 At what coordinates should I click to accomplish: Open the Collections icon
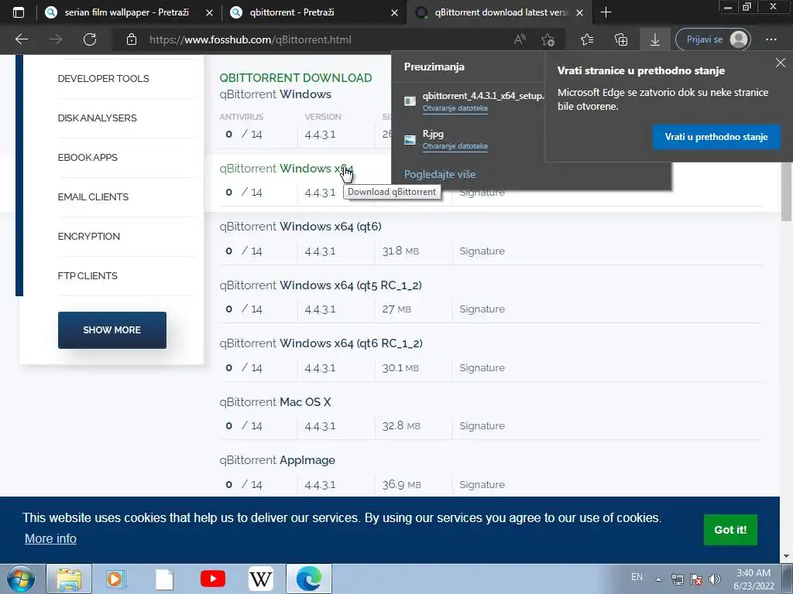click(621, 39)
